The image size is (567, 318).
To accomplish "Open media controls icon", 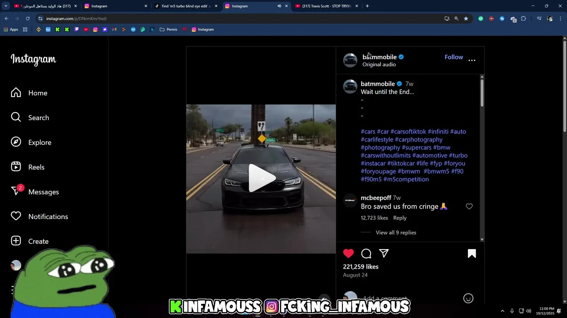I will (x=539, y=19).
